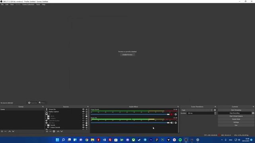Image resolution: width=255 pixels, height=143 pixels.
Task: Pause recording with the pause icon
Action: (x=253, y=113)
